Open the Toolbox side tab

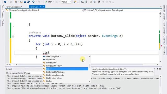point(3,23)
